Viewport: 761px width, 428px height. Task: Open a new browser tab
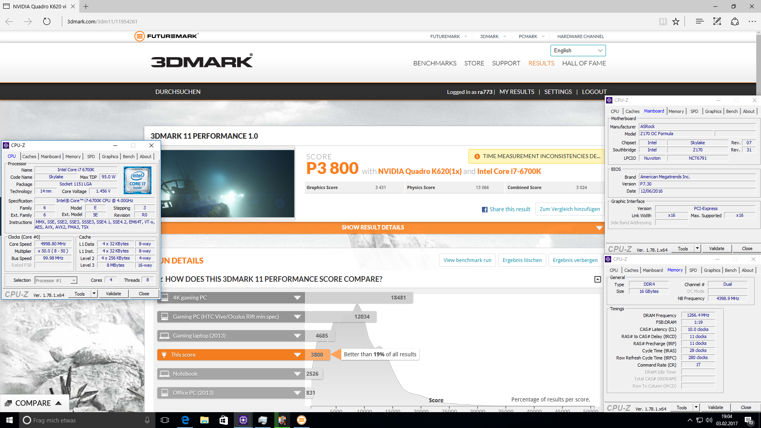click(x=86, y=6)
